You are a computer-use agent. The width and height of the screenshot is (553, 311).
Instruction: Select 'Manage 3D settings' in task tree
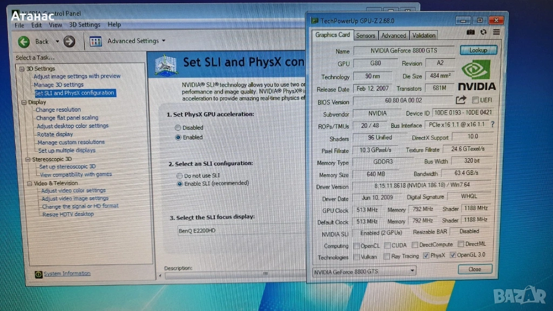(x=59, y=85)
